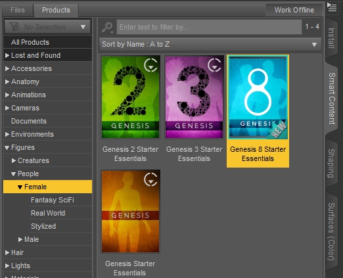The height and width of the screenshot is (278, 343).
Task: Select All Products in the category list
Action: click(x=47, y=42)
